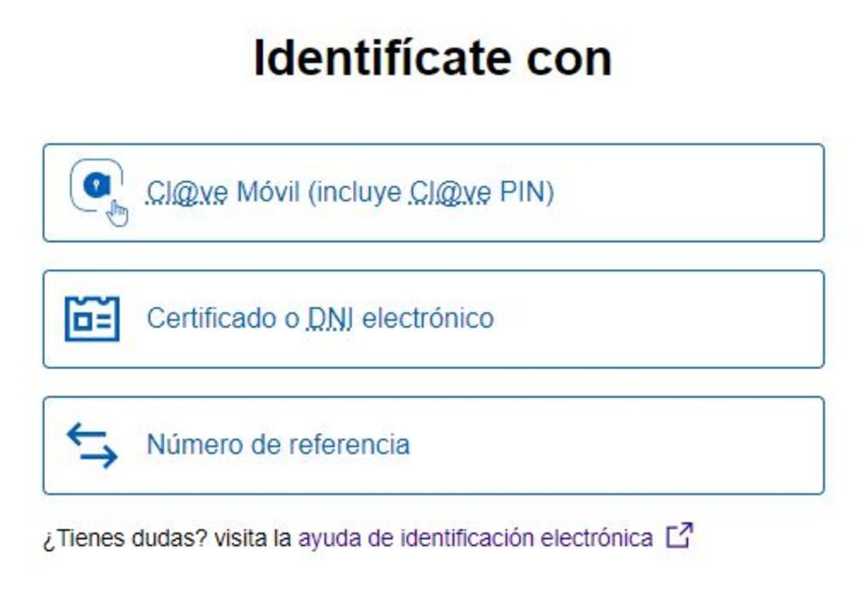Viewport: 859px width, 611px height.
Task: Select the Número de referencia arrows symbol
Action: [x=92, y=444]
